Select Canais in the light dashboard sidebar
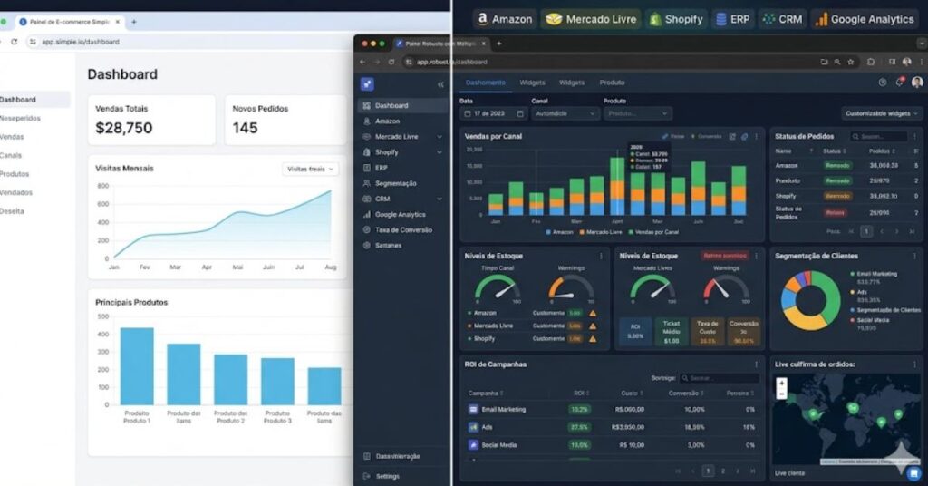Screen dimensions: 928x486 11,155
